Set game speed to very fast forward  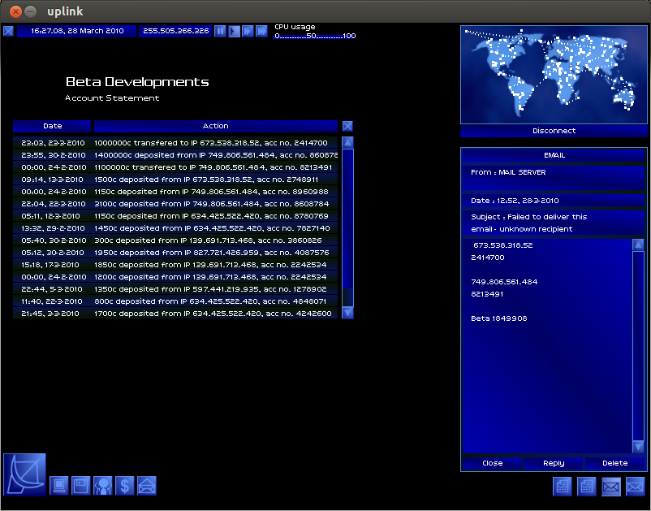[261, 31]
